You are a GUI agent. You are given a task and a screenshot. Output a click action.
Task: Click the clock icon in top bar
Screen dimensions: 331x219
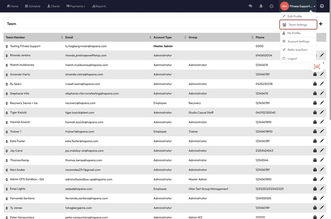tap(271, 6)
